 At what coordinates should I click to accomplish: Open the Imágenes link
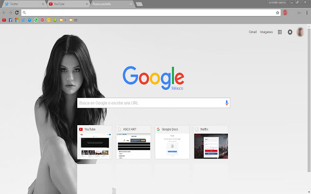266,32
